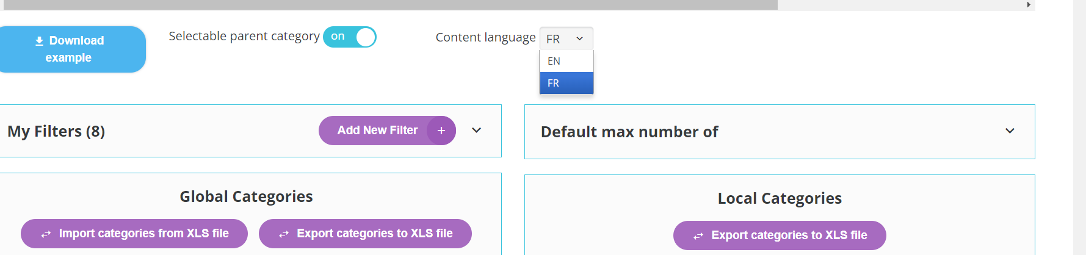Screen dimensions: 1086x255
Task: Open the Content language dropdown
Action: (x=566, y=39)
